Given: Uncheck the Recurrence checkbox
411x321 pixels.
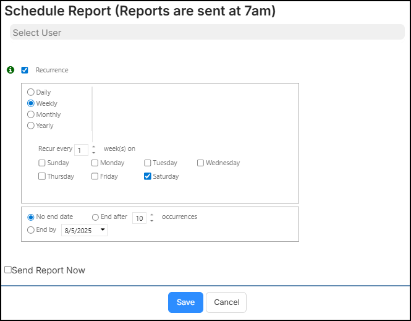Looking at the screenshot, I should (x=25, y=70).
